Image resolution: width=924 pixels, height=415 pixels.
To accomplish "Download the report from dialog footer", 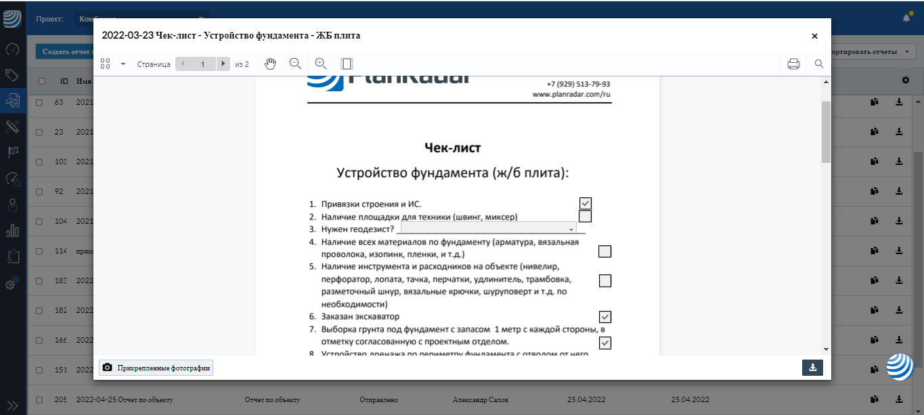I will (x=812, y=368).
